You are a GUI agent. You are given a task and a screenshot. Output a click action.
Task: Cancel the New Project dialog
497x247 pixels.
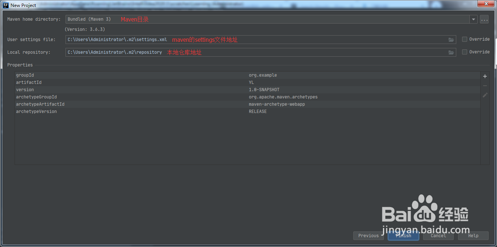click(x=438, y=236)
